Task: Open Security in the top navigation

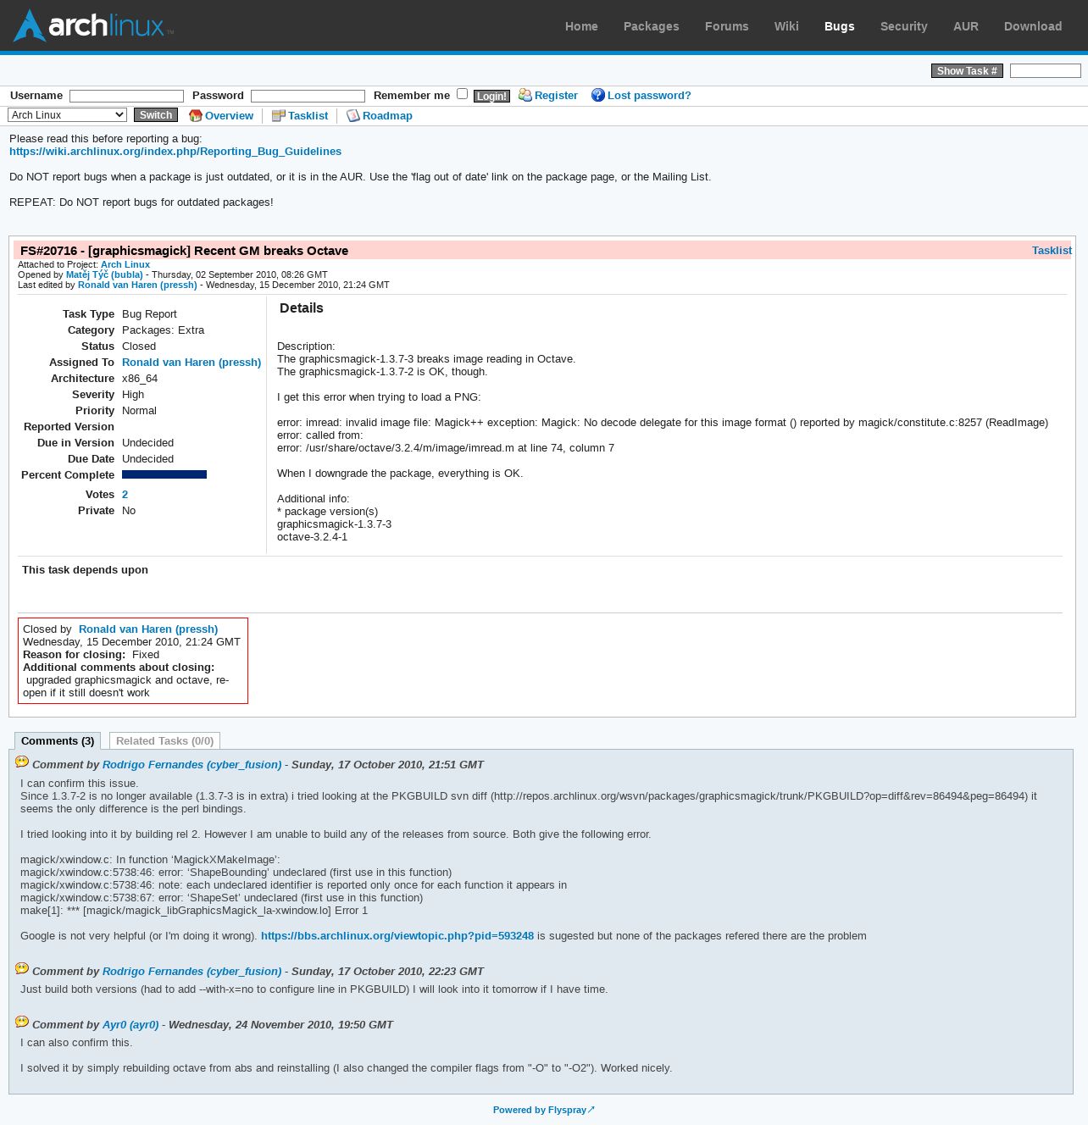Action: pos(903,26)
